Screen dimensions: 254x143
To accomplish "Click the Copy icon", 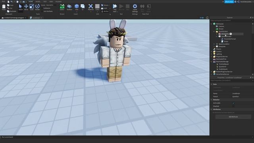I will tap(8, 5).
